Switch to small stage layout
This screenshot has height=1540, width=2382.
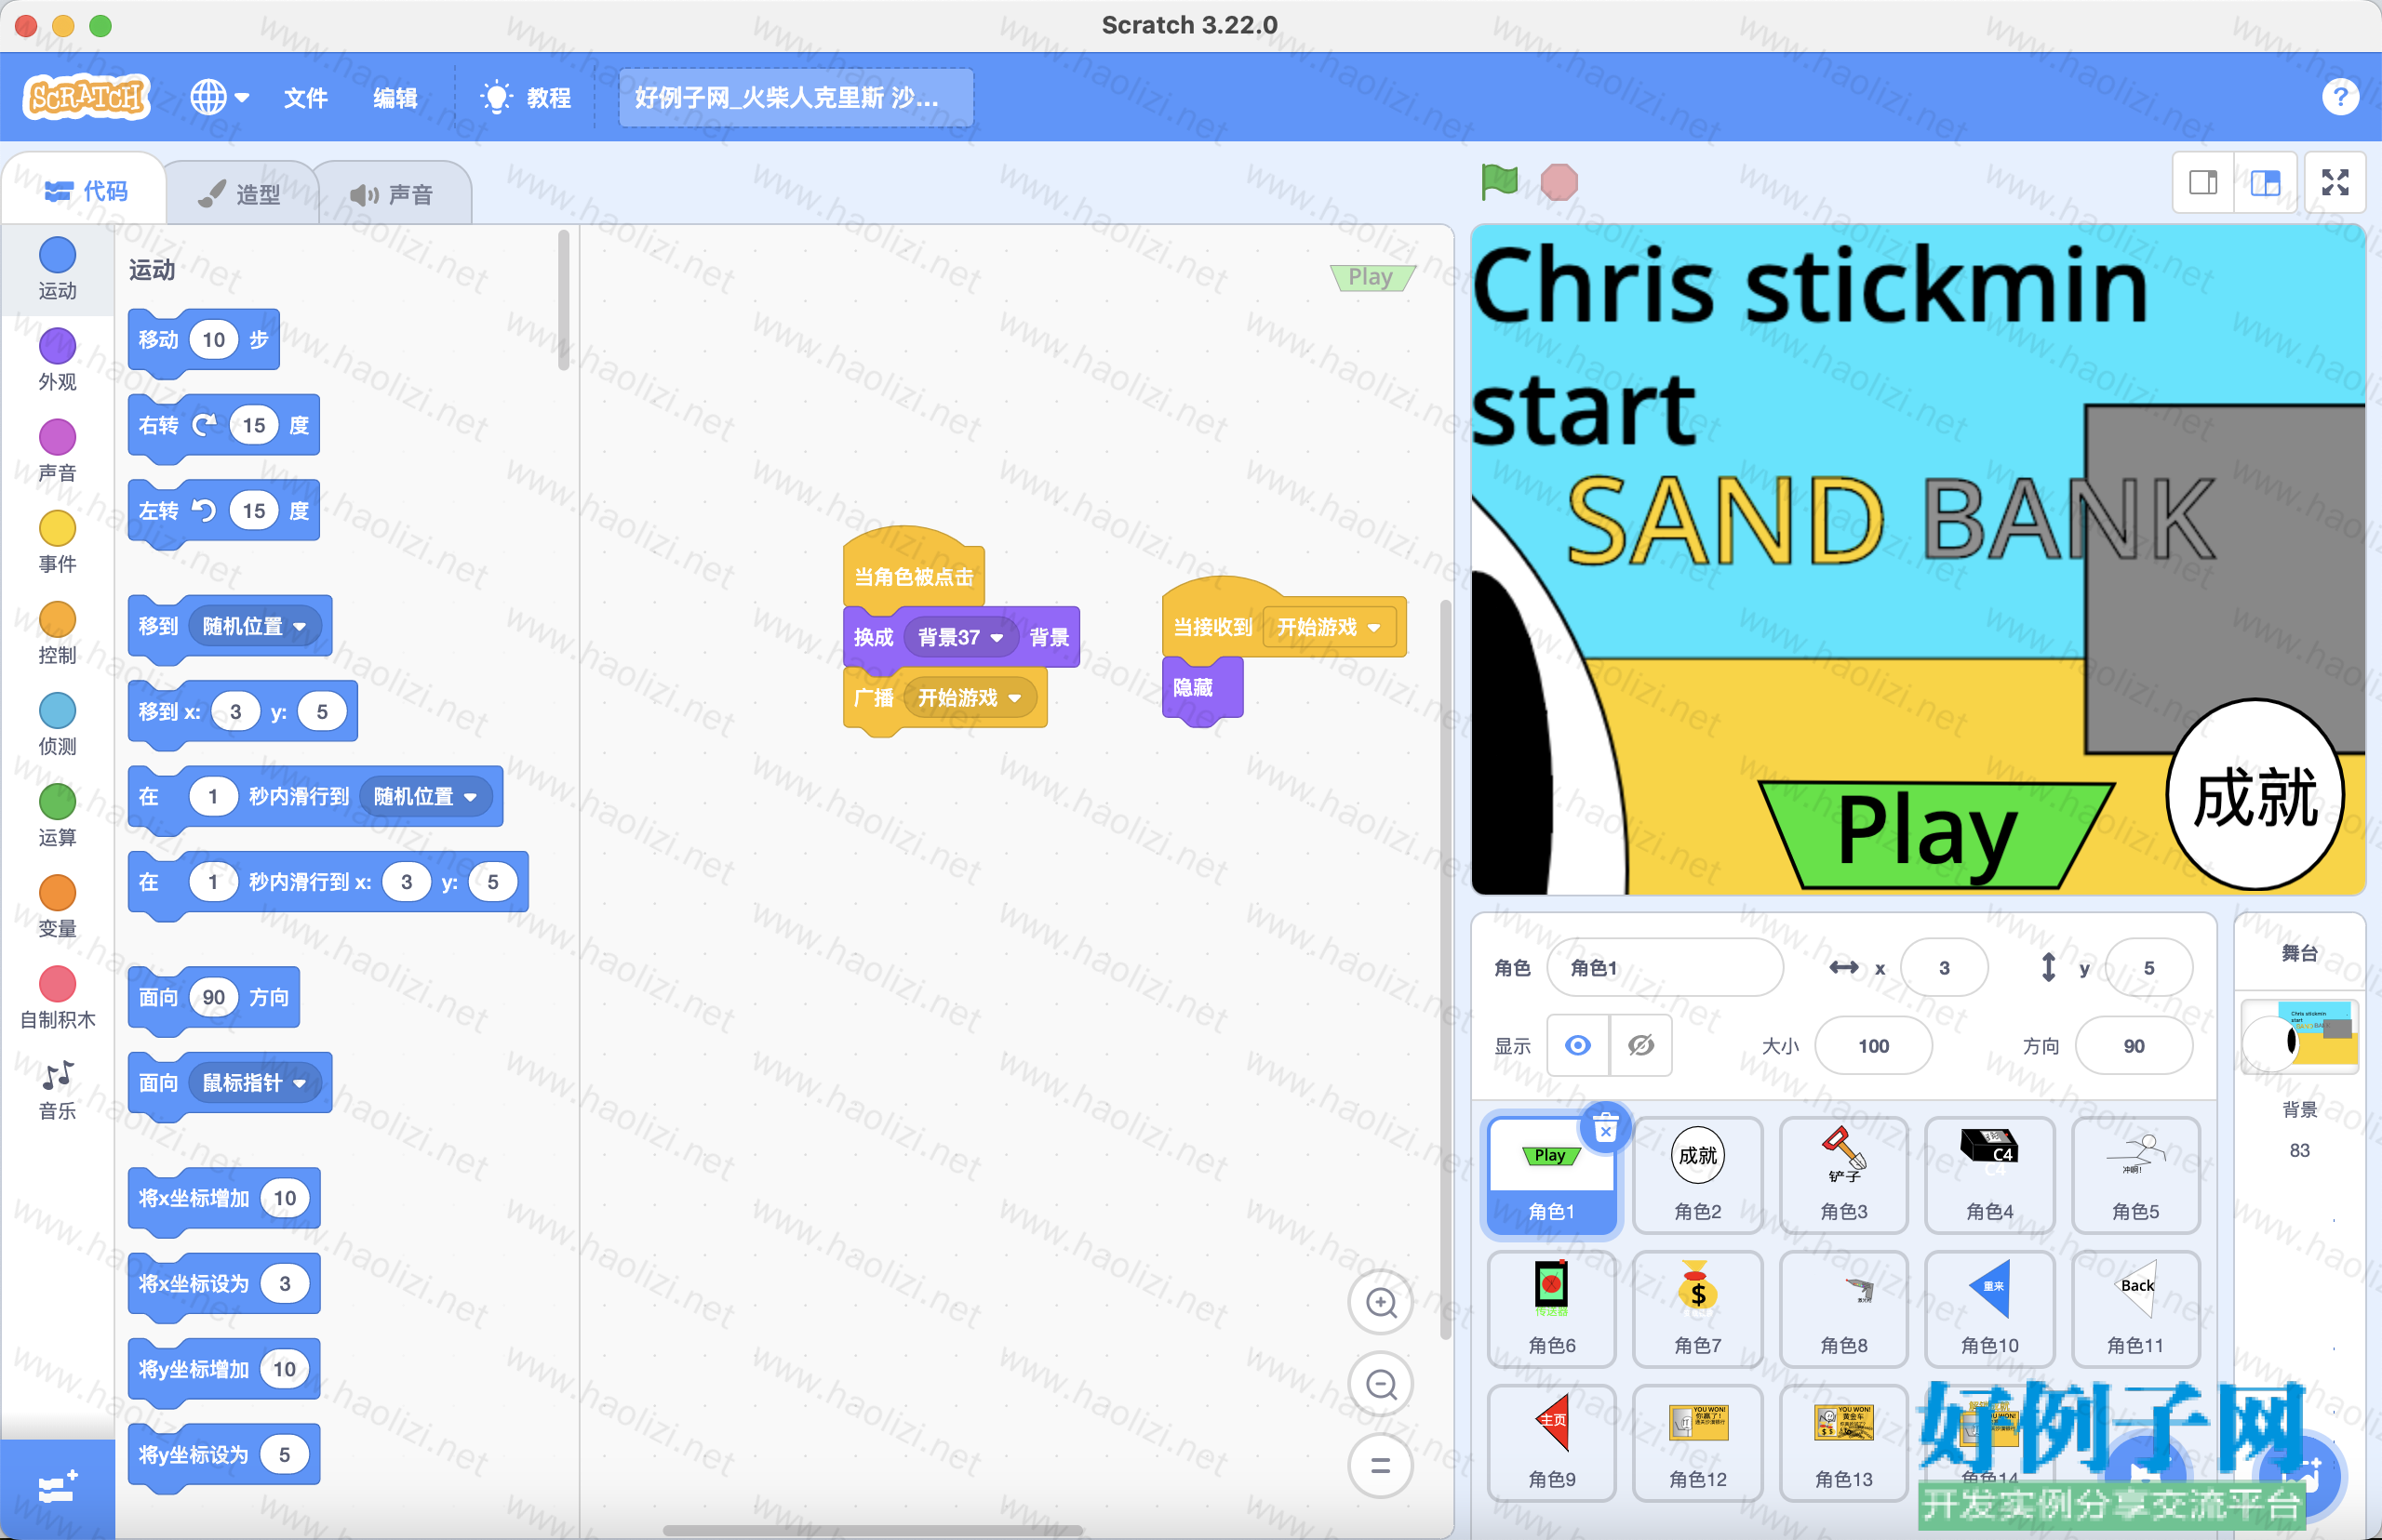click(2203, 182)
